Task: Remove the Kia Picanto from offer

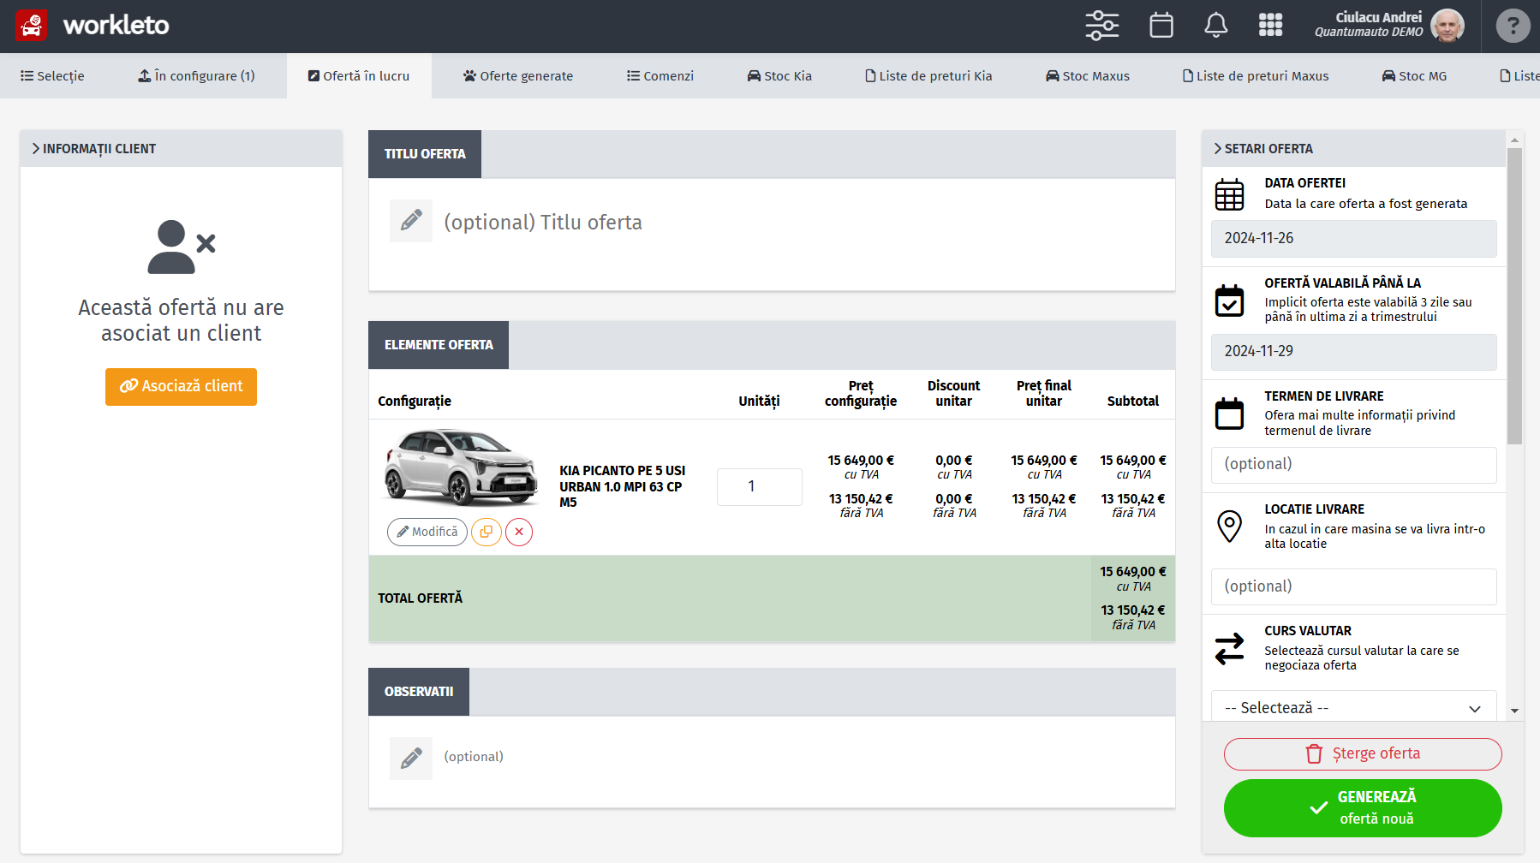Action: (519, 532)
